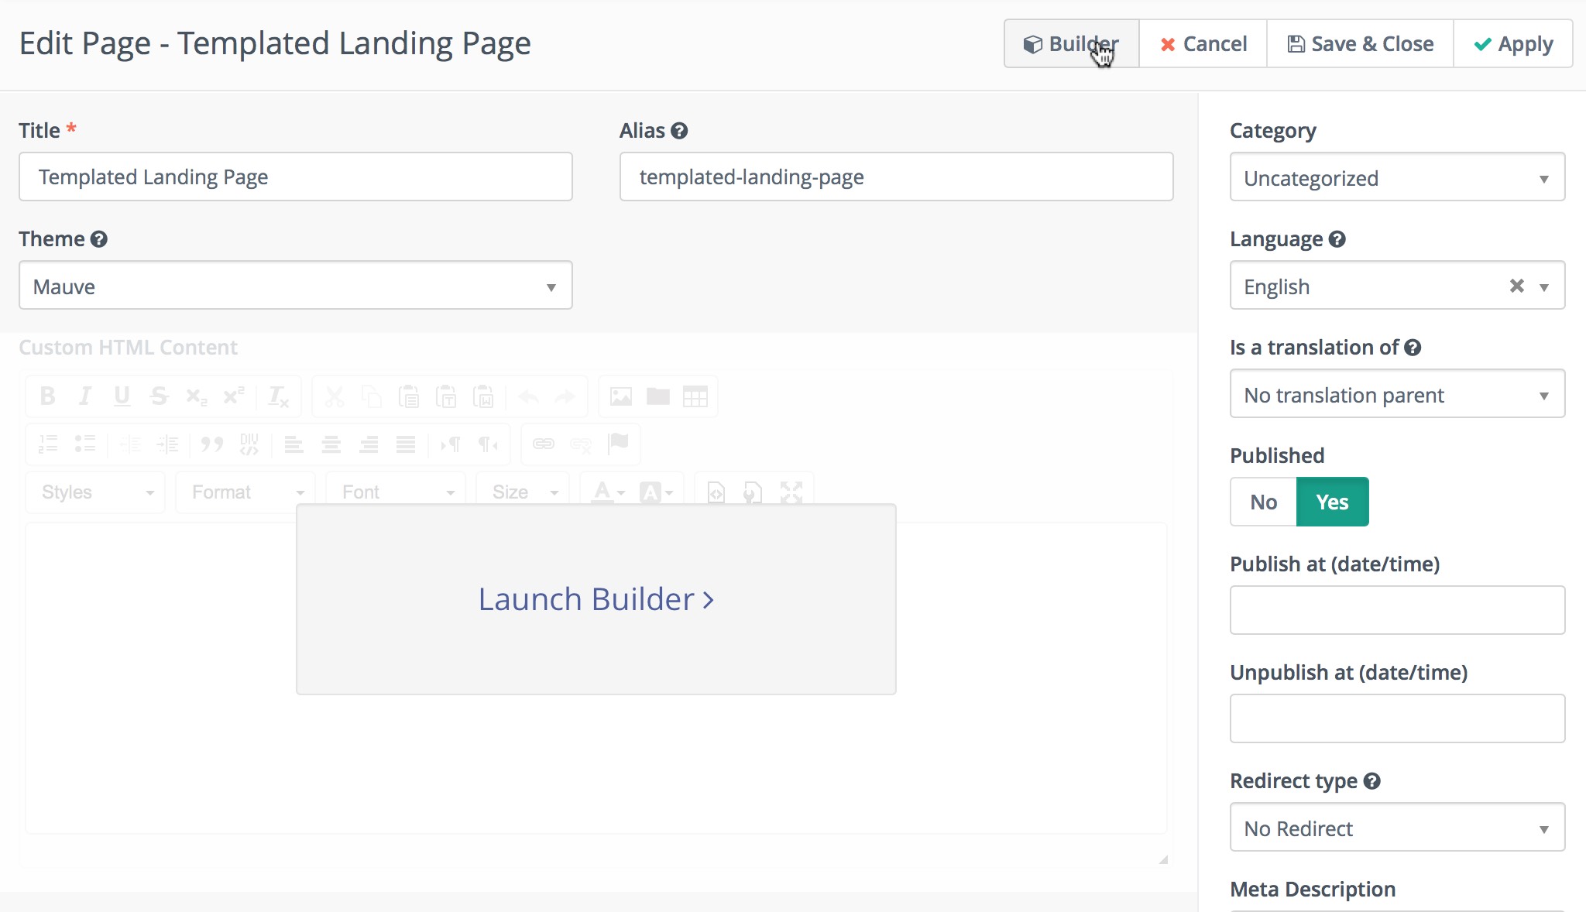Viewport: 1586px width, 912px height.
Task: Click the Language help question icon
Action: (x=1337, y=239)
